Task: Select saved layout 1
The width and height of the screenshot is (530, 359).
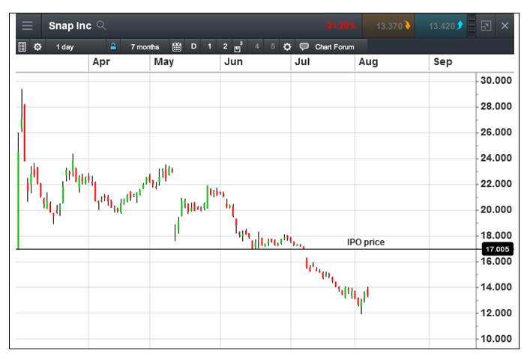Action: [x=209, y=46]
